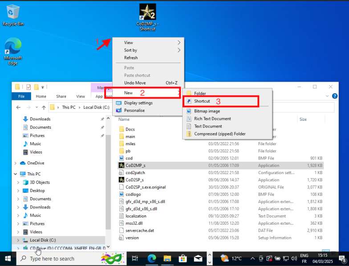
Task: Click the Task View taskbar icon
Action: 135,258
